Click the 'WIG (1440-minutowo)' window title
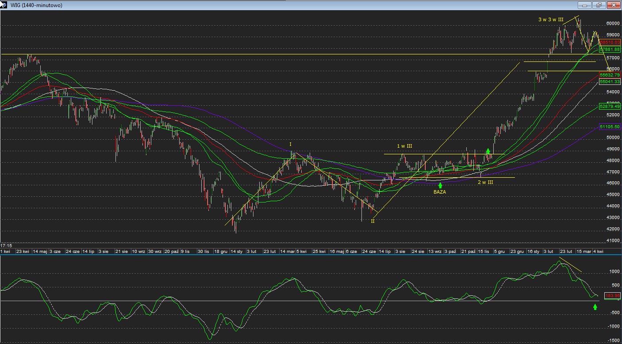The width and height of the screenshot is (622, 344). point(36,5)
